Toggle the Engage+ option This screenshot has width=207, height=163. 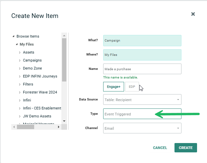[x=113, y=87]
